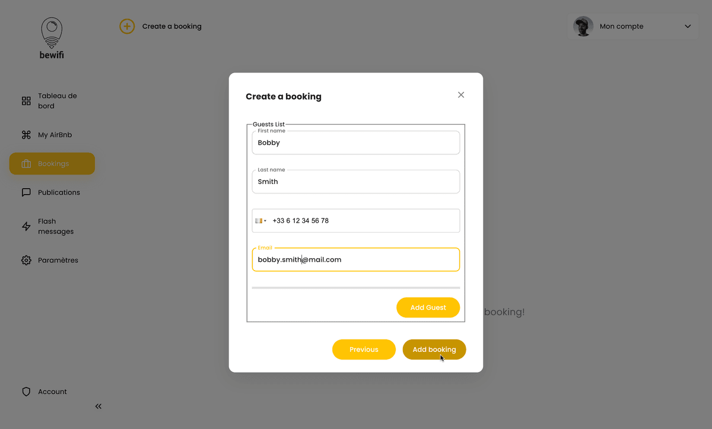
Task: Click the user avatar photo
Action: click(x=583, y=26)
